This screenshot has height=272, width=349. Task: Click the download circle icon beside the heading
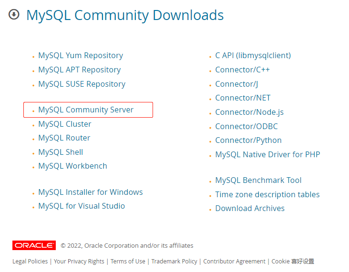point(14,14)
